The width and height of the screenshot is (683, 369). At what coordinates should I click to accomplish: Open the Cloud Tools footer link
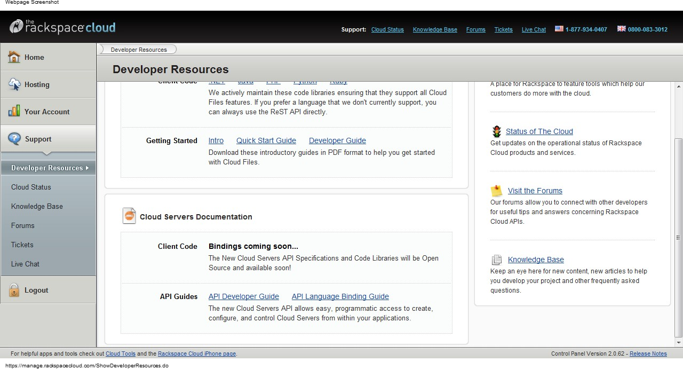121,354
